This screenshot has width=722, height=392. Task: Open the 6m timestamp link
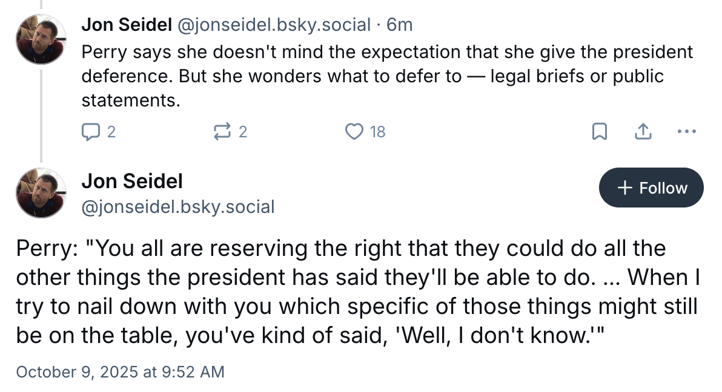point(400,24)
